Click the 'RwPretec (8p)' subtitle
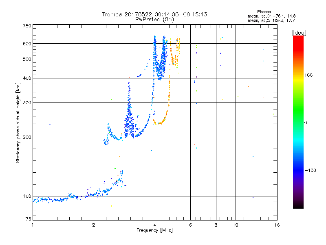The image size is (326, 245). click(154, 20)
